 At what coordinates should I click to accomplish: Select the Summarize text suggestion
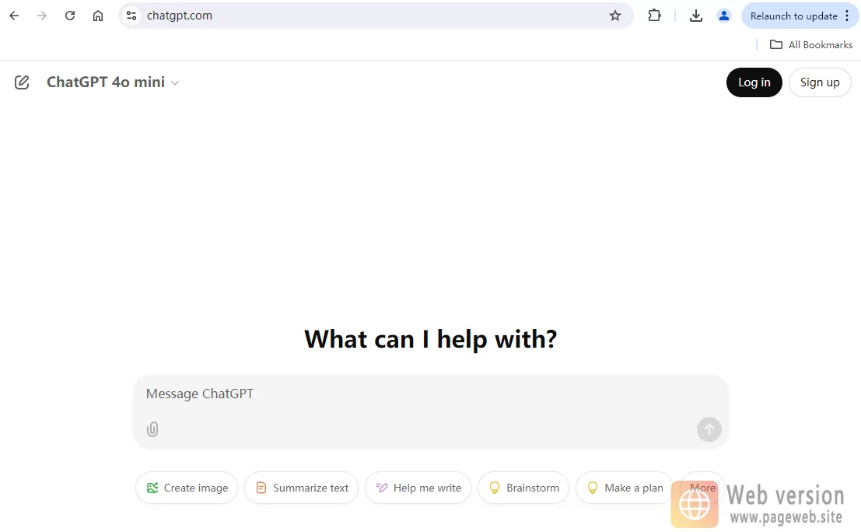pyautogui.click(x=302, y=488)
